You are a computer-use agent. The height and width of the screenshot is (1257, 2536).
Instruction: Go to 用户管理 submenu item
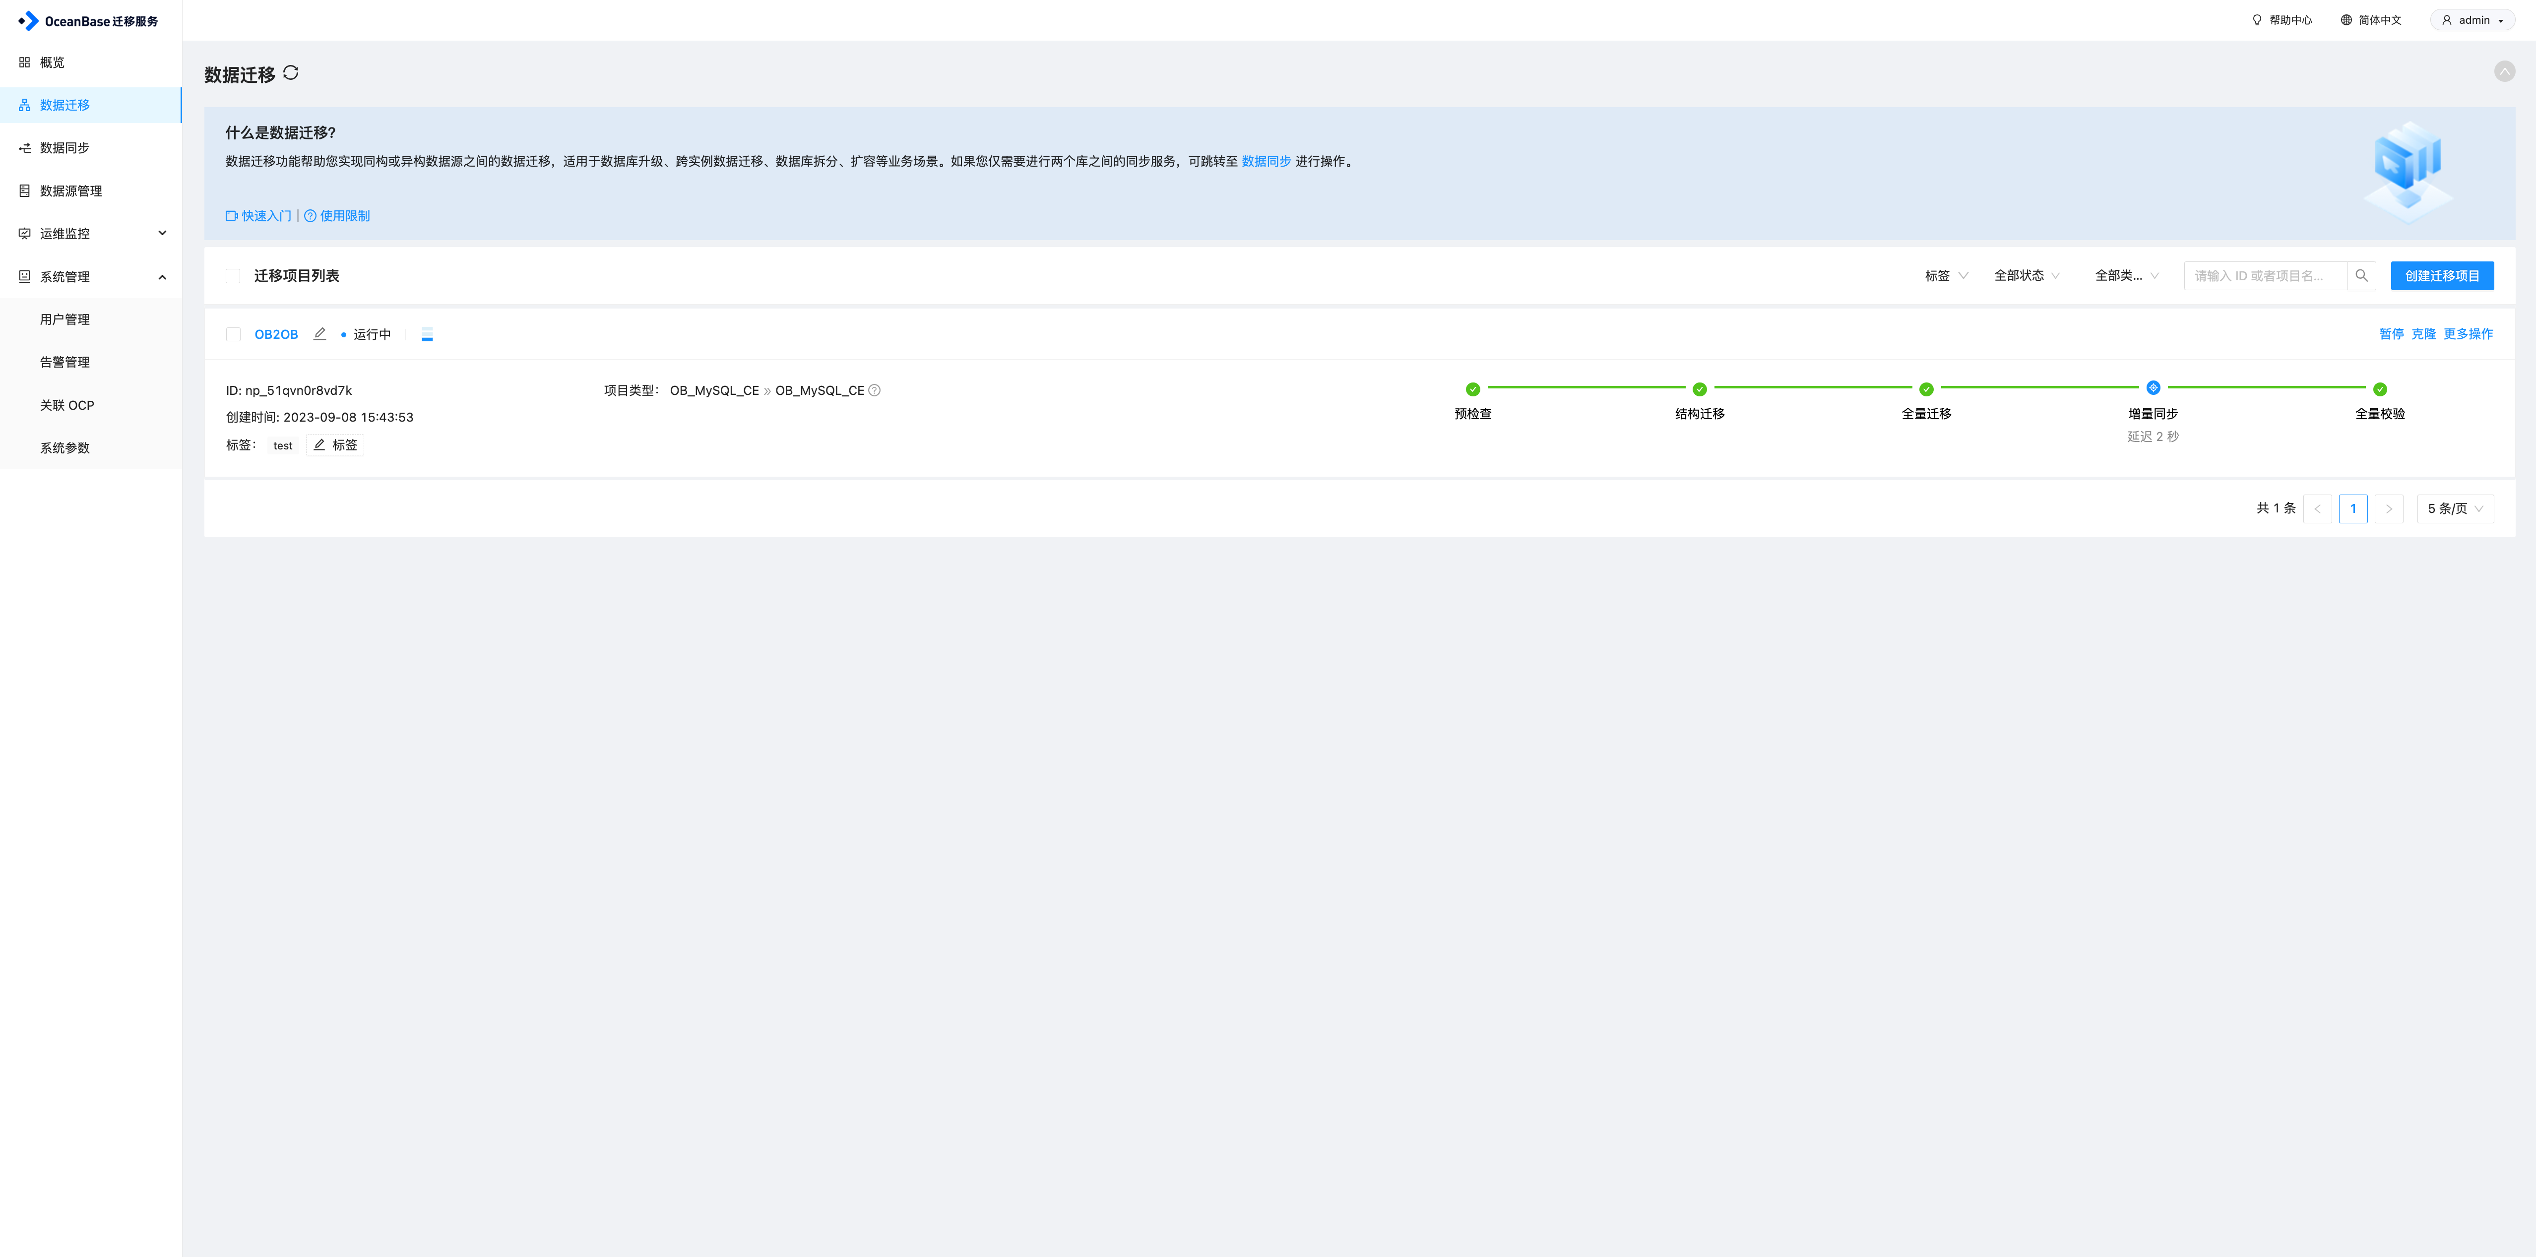pyautogui.click(x=65, y=319)
